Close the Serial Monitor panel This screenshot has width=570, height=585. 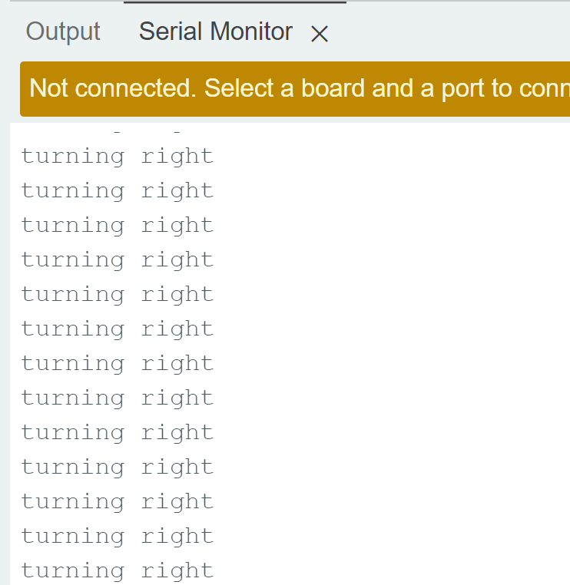319,34
